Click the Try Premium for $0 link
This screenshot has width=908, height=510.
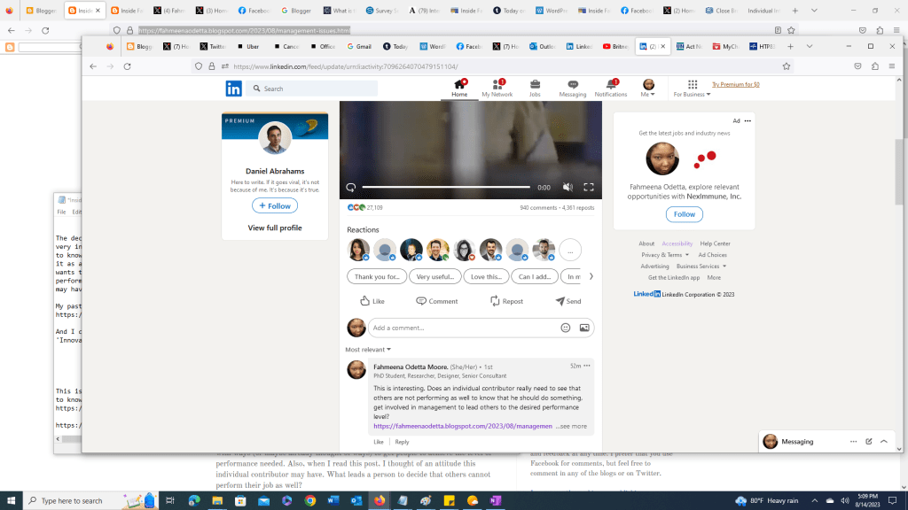click(x=736, y=85)
